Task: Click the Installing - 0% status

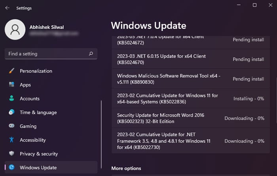Action: pos(249,99)
